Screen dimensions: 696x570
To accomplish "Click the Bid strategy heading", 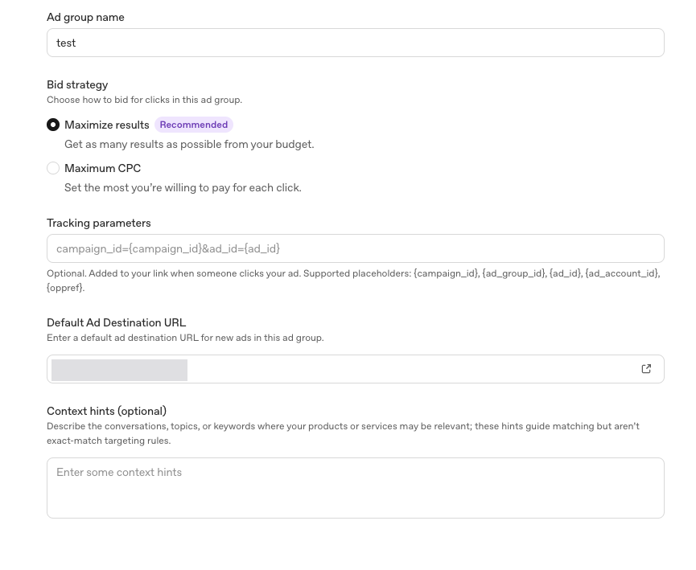I will 77,84.
